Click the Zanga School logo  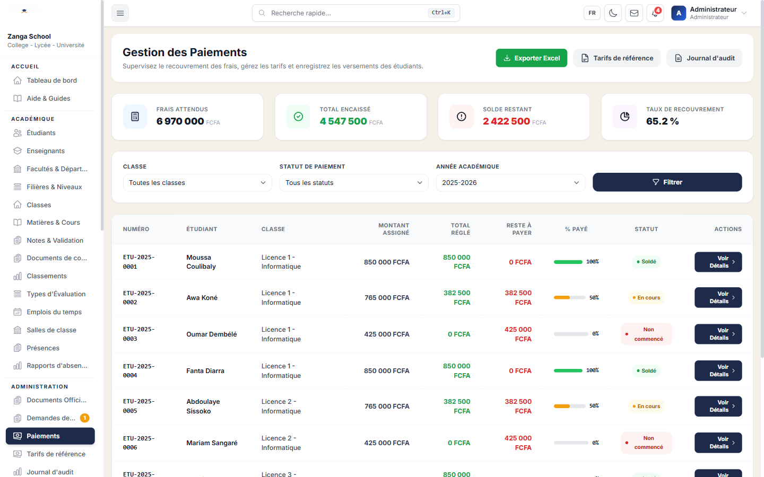coord(24,11)
